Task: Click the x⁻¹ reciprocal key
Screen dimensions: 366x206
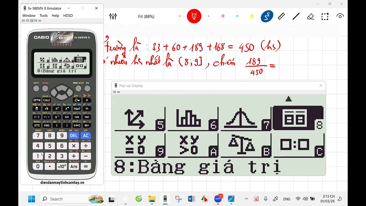Action: pyautogui.click(x=57, y=117)
